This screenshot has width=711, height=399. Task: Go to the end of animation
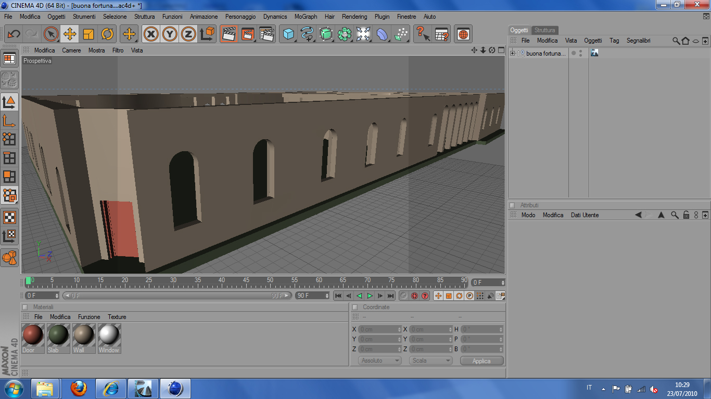390,296
